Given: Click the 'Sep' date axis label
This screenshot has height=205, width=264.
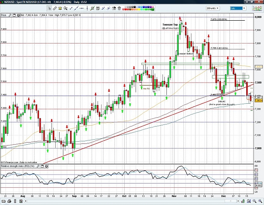Looking at the screenshot, I should [x=74, y=196].
